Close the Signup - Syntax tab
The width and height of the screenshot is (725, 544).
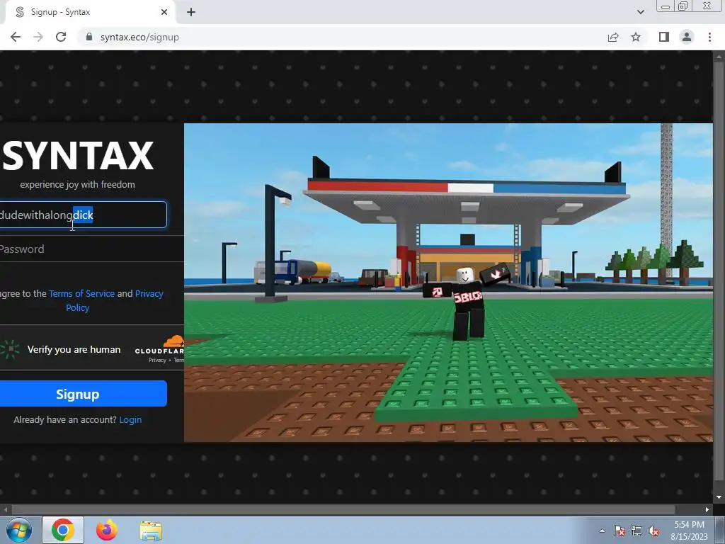(x=164, y=12)
